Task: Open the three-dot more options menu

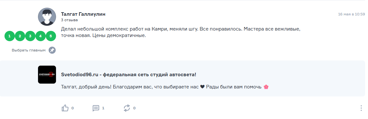Action: click(361, 108)
